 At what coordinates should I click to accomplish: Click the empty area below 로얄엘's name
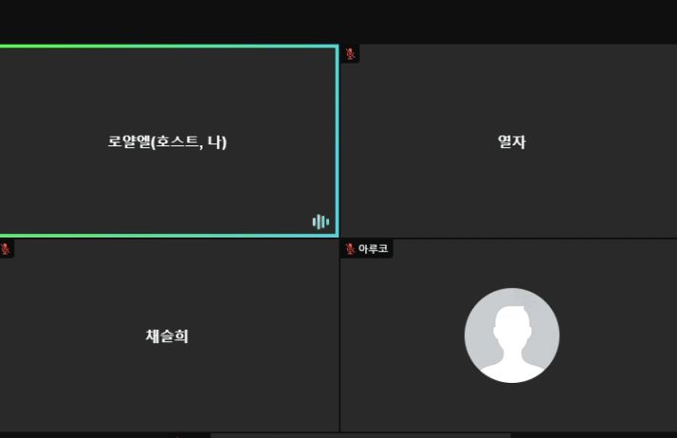167,190
